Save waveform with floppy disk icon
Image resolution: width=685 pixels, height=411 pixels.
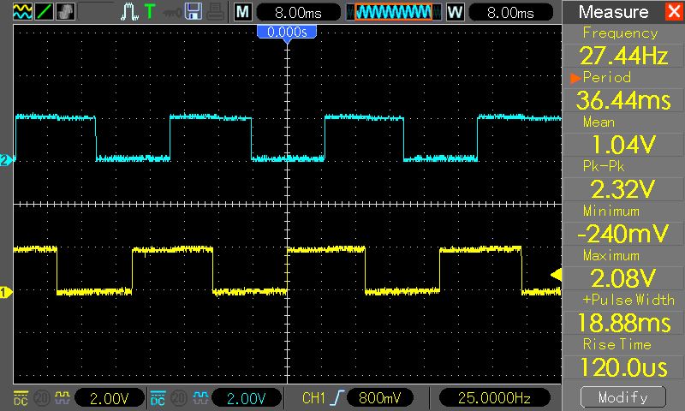[x=194, y=12]
